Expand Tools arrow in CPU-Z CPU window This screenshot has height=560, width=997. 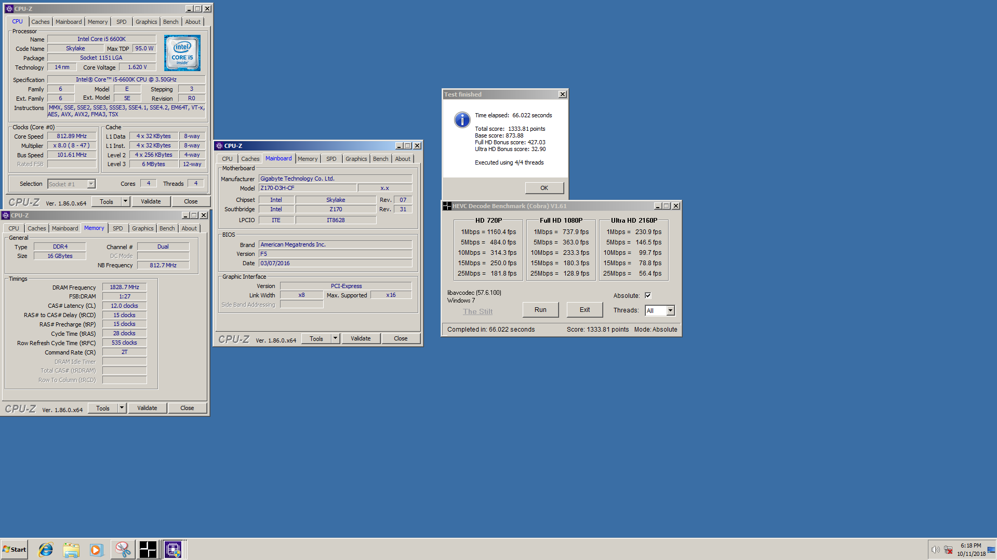(x=125, y=201)
